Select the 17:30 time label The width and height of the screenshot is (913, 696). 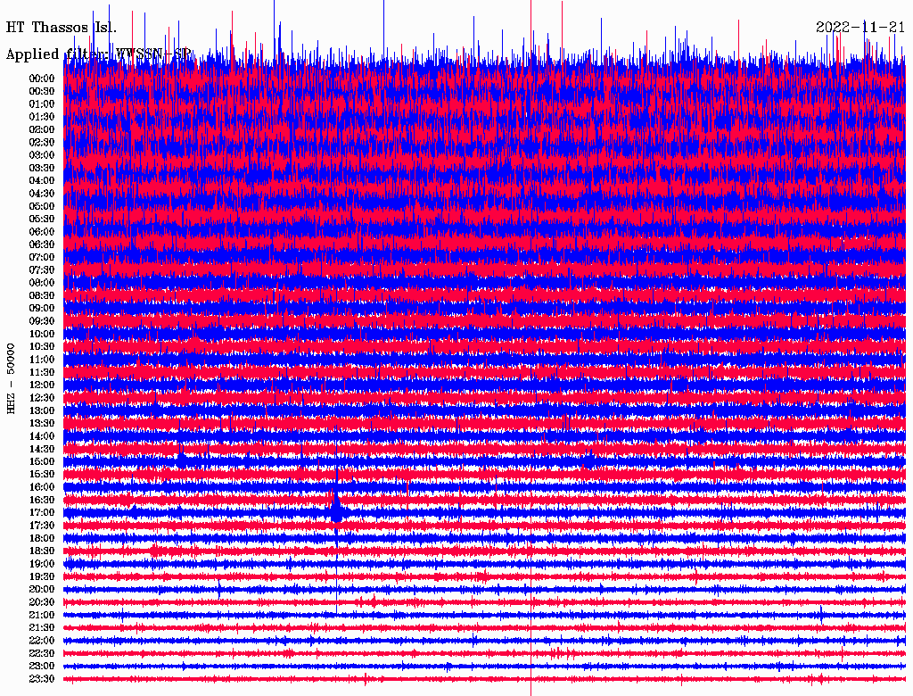click(42, 526)
